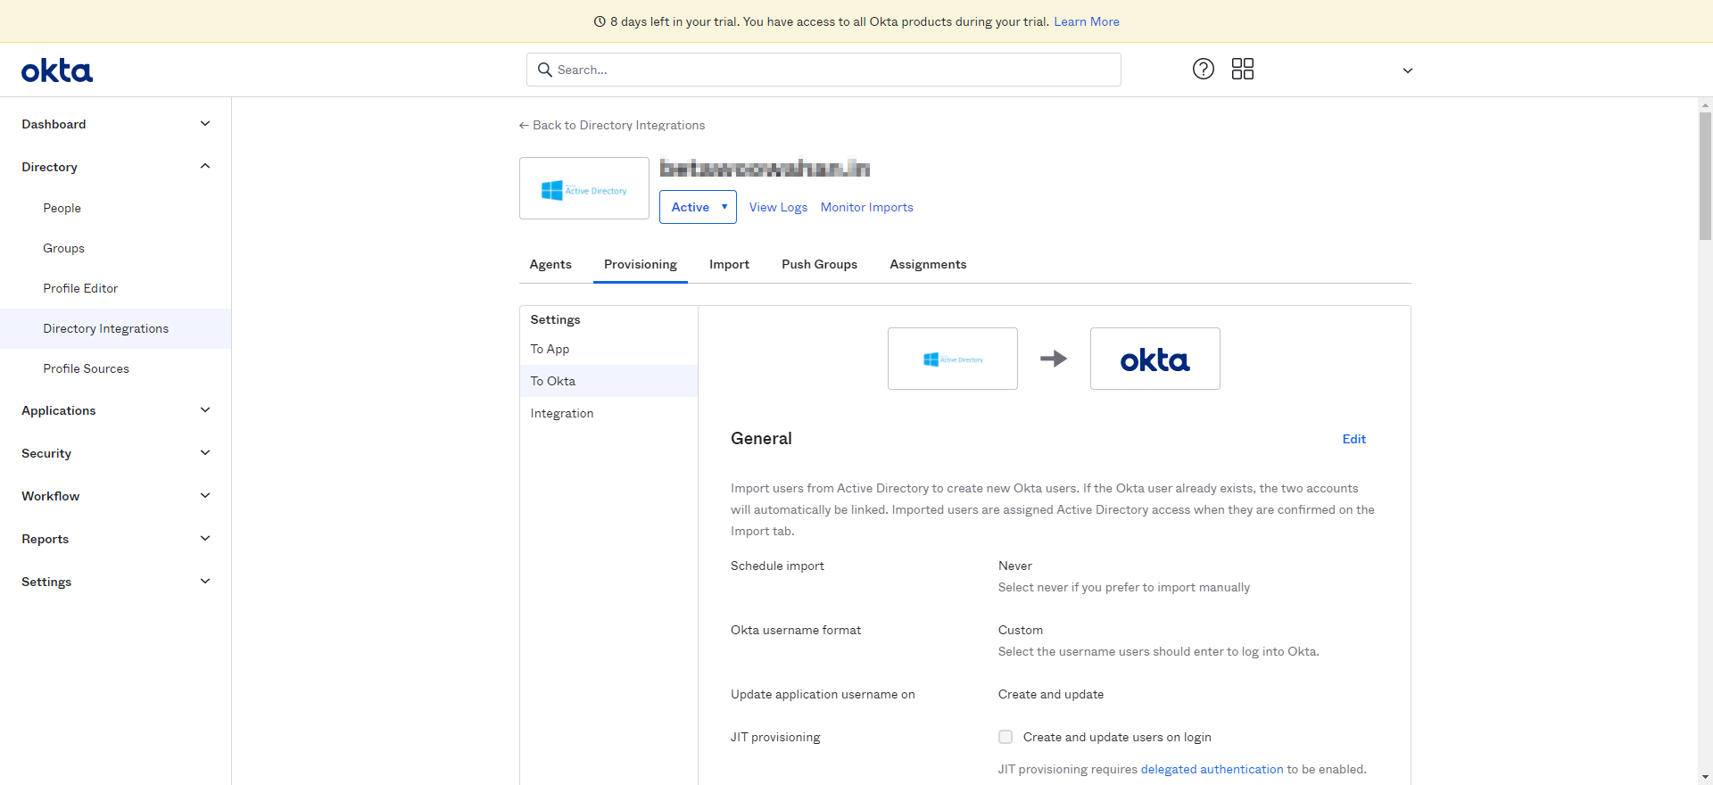The height and width of the screenshot is (785, 1713).
Task: Expand the Dashboard menu
Action: click(x=116, y=124)
